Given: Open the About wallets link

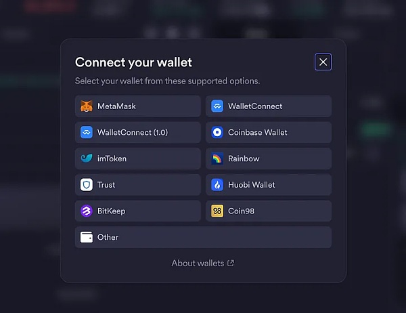Looking at the screenshot, I should [x=198, y=263].
